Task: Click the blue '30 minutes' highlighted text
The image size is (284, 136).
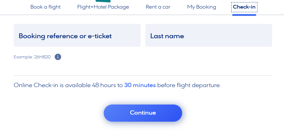Action: click(x=140, y=85)
